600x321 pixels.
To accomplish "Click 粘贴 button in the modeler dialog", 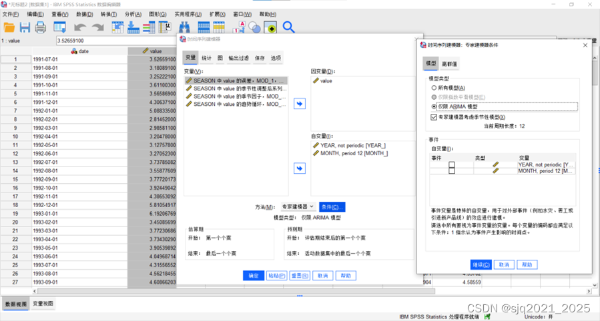I will 277,276.
